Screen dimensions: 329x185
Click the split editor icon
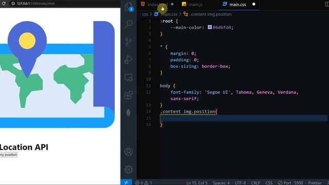click(x=327, y=5)
